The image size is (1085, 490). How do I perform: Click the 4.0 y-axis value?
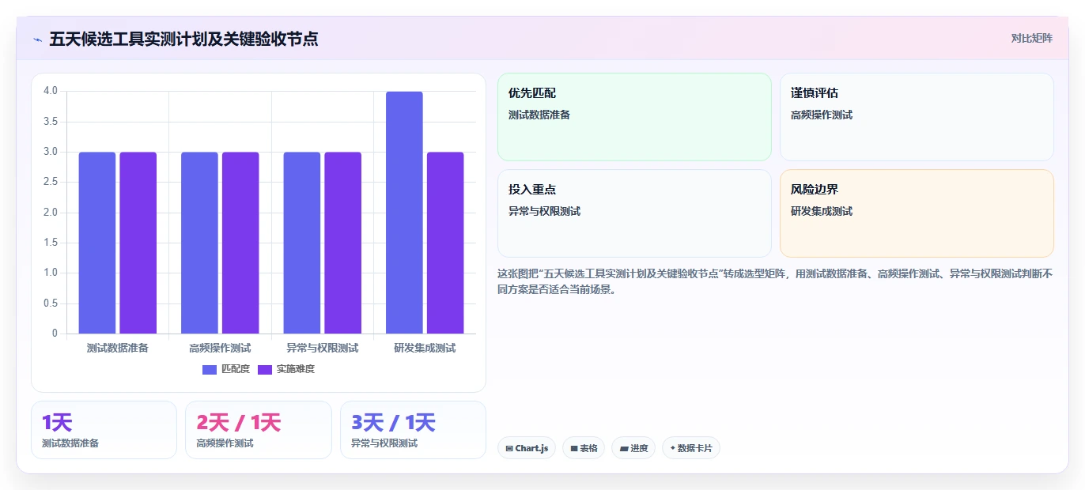click(x=51, y=91)
